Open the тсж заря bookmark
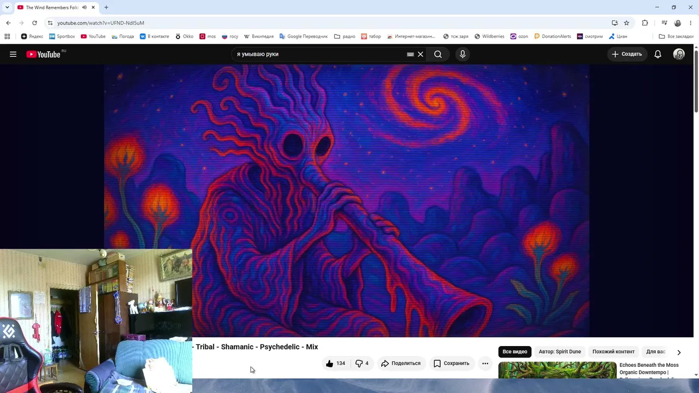699x393 pixels. [456, 37]
